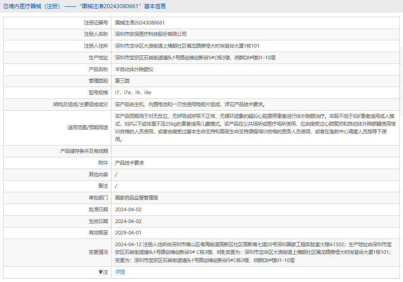
Task: Click the intended use paragraph text
Action: pyautogui.click(x=255, y=128)
